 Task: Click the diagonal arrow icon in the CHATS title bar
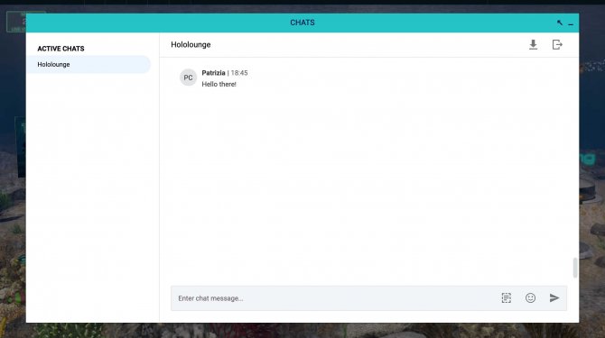coord(560,23)
